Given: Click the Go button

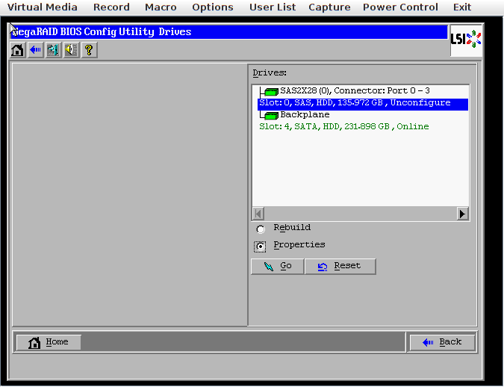Looking at the screenshot, I should pos(278,267).
